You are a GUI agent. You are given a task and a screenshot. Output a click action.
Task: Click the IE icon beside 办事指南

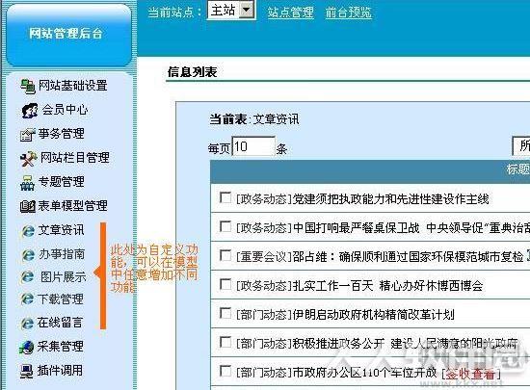(x=28, y=255)
